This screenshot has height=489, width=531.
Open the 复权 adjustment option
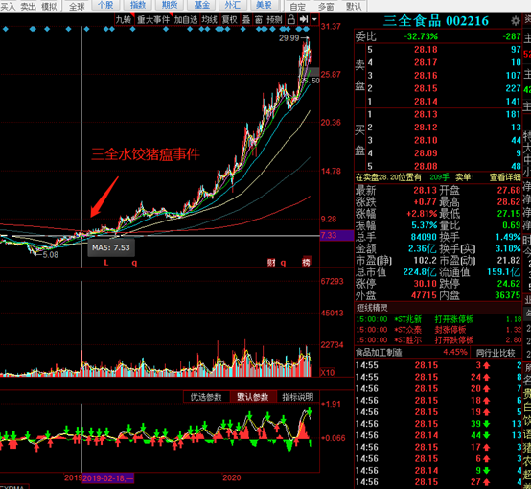click(x=229, y=19)
